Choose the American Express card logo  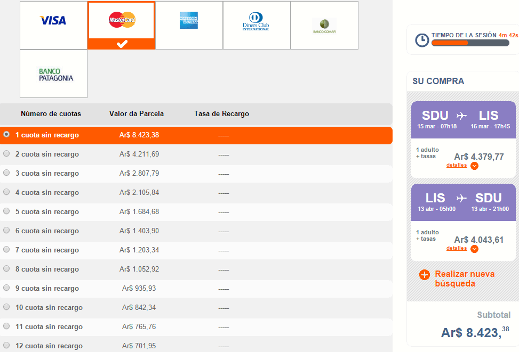[189, 20]
